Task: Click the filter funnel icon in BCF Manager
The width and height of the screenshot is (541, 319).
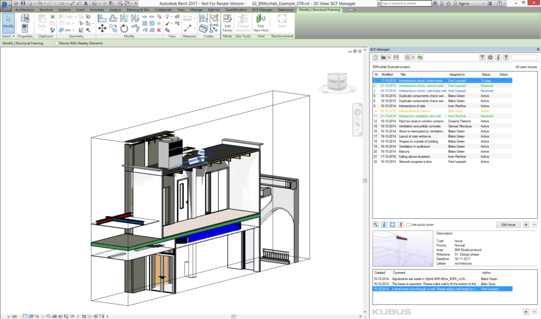Action: point(482,57)
